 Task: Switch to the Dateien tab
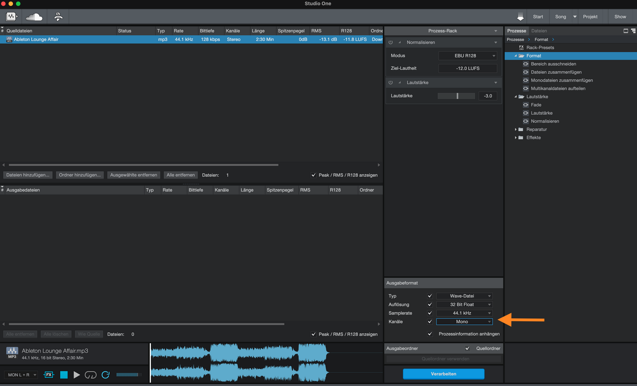pos(539,31)
